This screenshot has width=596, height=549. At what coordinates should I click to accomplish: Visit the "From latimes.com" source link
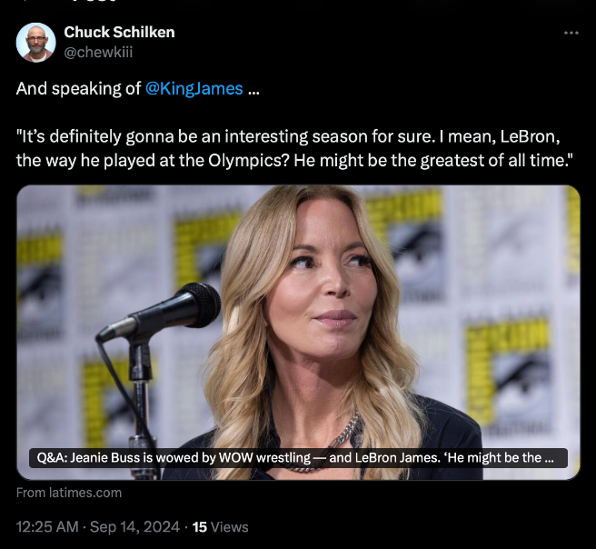click(69, 493)
